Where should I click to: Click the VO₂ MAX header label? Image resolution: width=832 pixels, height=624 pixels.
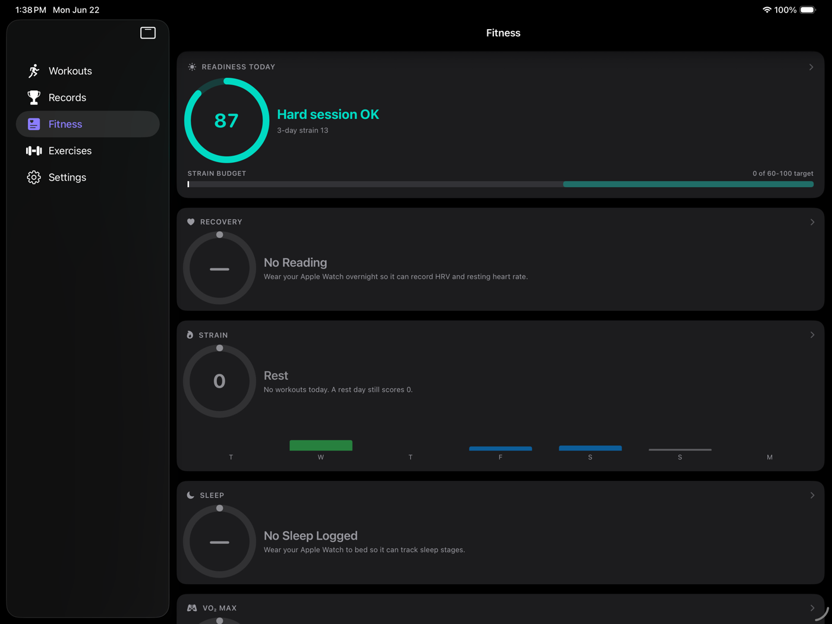coord(219,608)
